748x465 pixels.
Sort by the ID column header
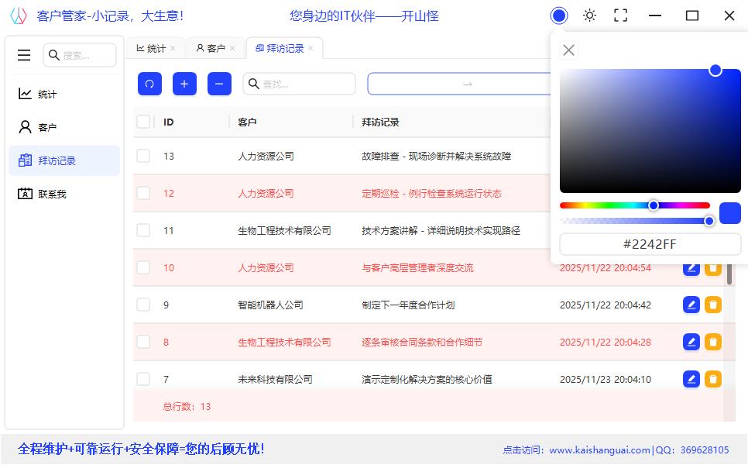(x=168, y=122)
